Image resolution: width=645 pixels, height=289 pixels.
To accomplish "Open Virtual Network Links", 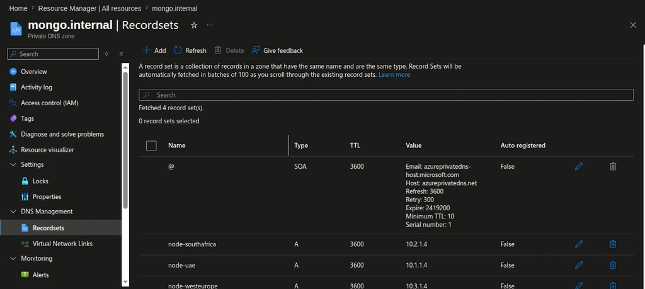I will tap(61, 244).
